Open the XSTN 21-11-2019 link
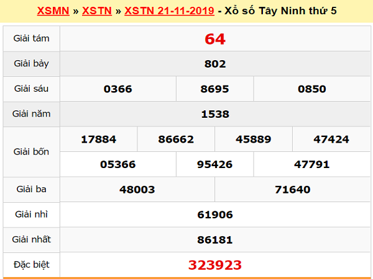373x279 pixels. pos(170,11)
